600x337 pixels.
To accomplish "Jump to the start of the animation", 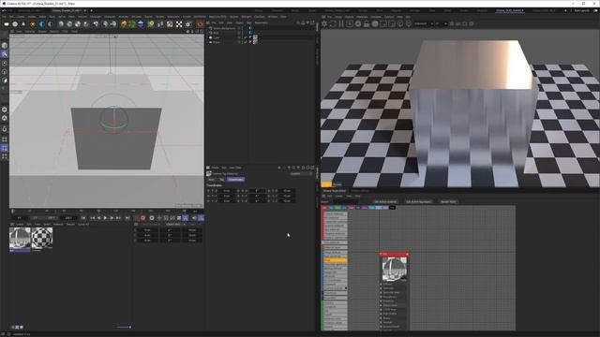I will [83, 218].
